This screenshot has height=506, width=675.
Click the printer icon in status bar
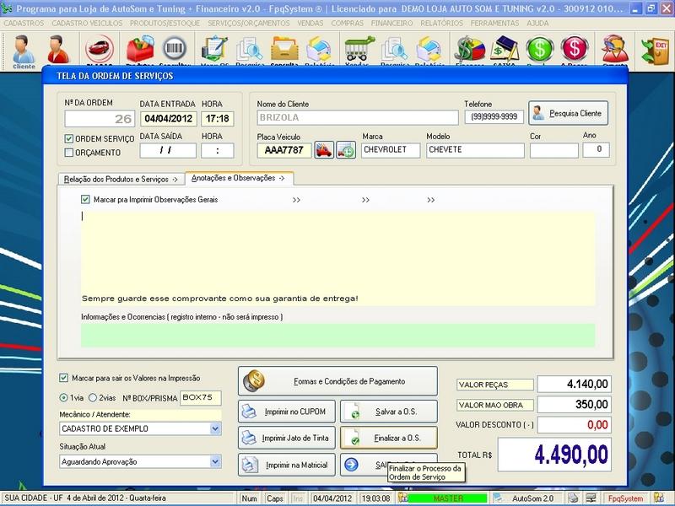573,498
